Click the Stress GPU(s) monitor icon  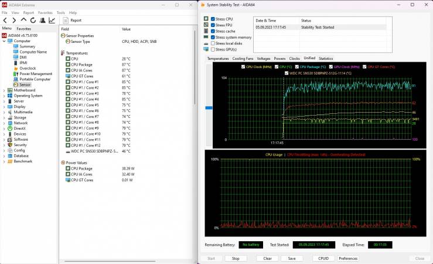(x=206, y=49)
